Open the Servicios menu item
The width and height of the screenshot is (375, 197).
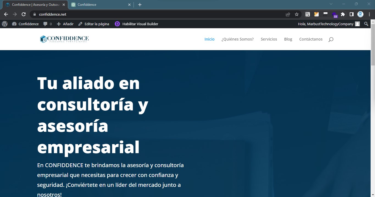click(x=269, y=39)
